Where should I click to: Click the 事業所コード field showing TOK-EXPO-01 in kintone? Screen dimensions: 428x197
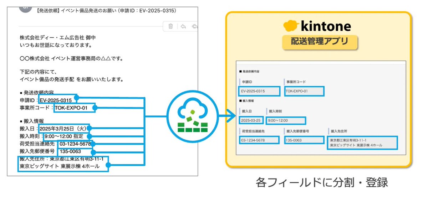click(304, 91)
